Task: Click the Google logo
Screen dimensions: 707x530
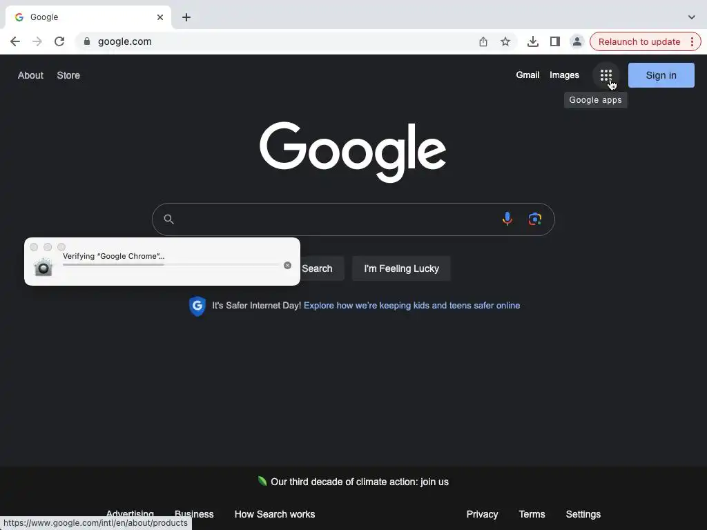Action: click(353, 152)
